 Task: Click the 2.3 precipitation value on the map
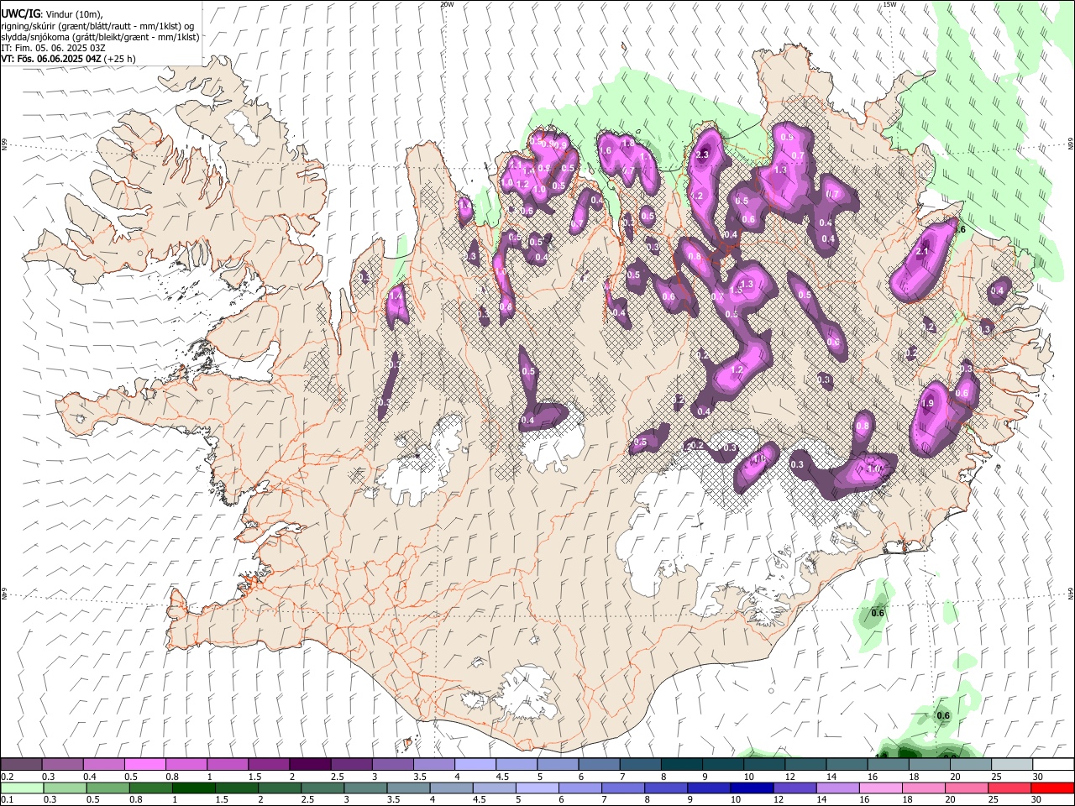pyautogui.click(x=703, y=154)
